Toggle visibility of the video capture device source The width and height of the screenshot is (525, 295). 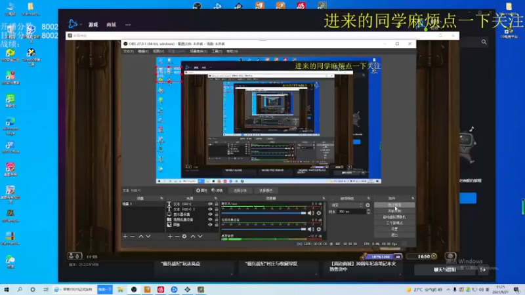point(210,220)
